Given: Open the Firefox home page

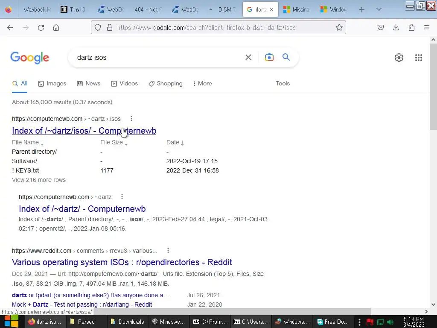Looking at the screenshot, I should [56, 27].
